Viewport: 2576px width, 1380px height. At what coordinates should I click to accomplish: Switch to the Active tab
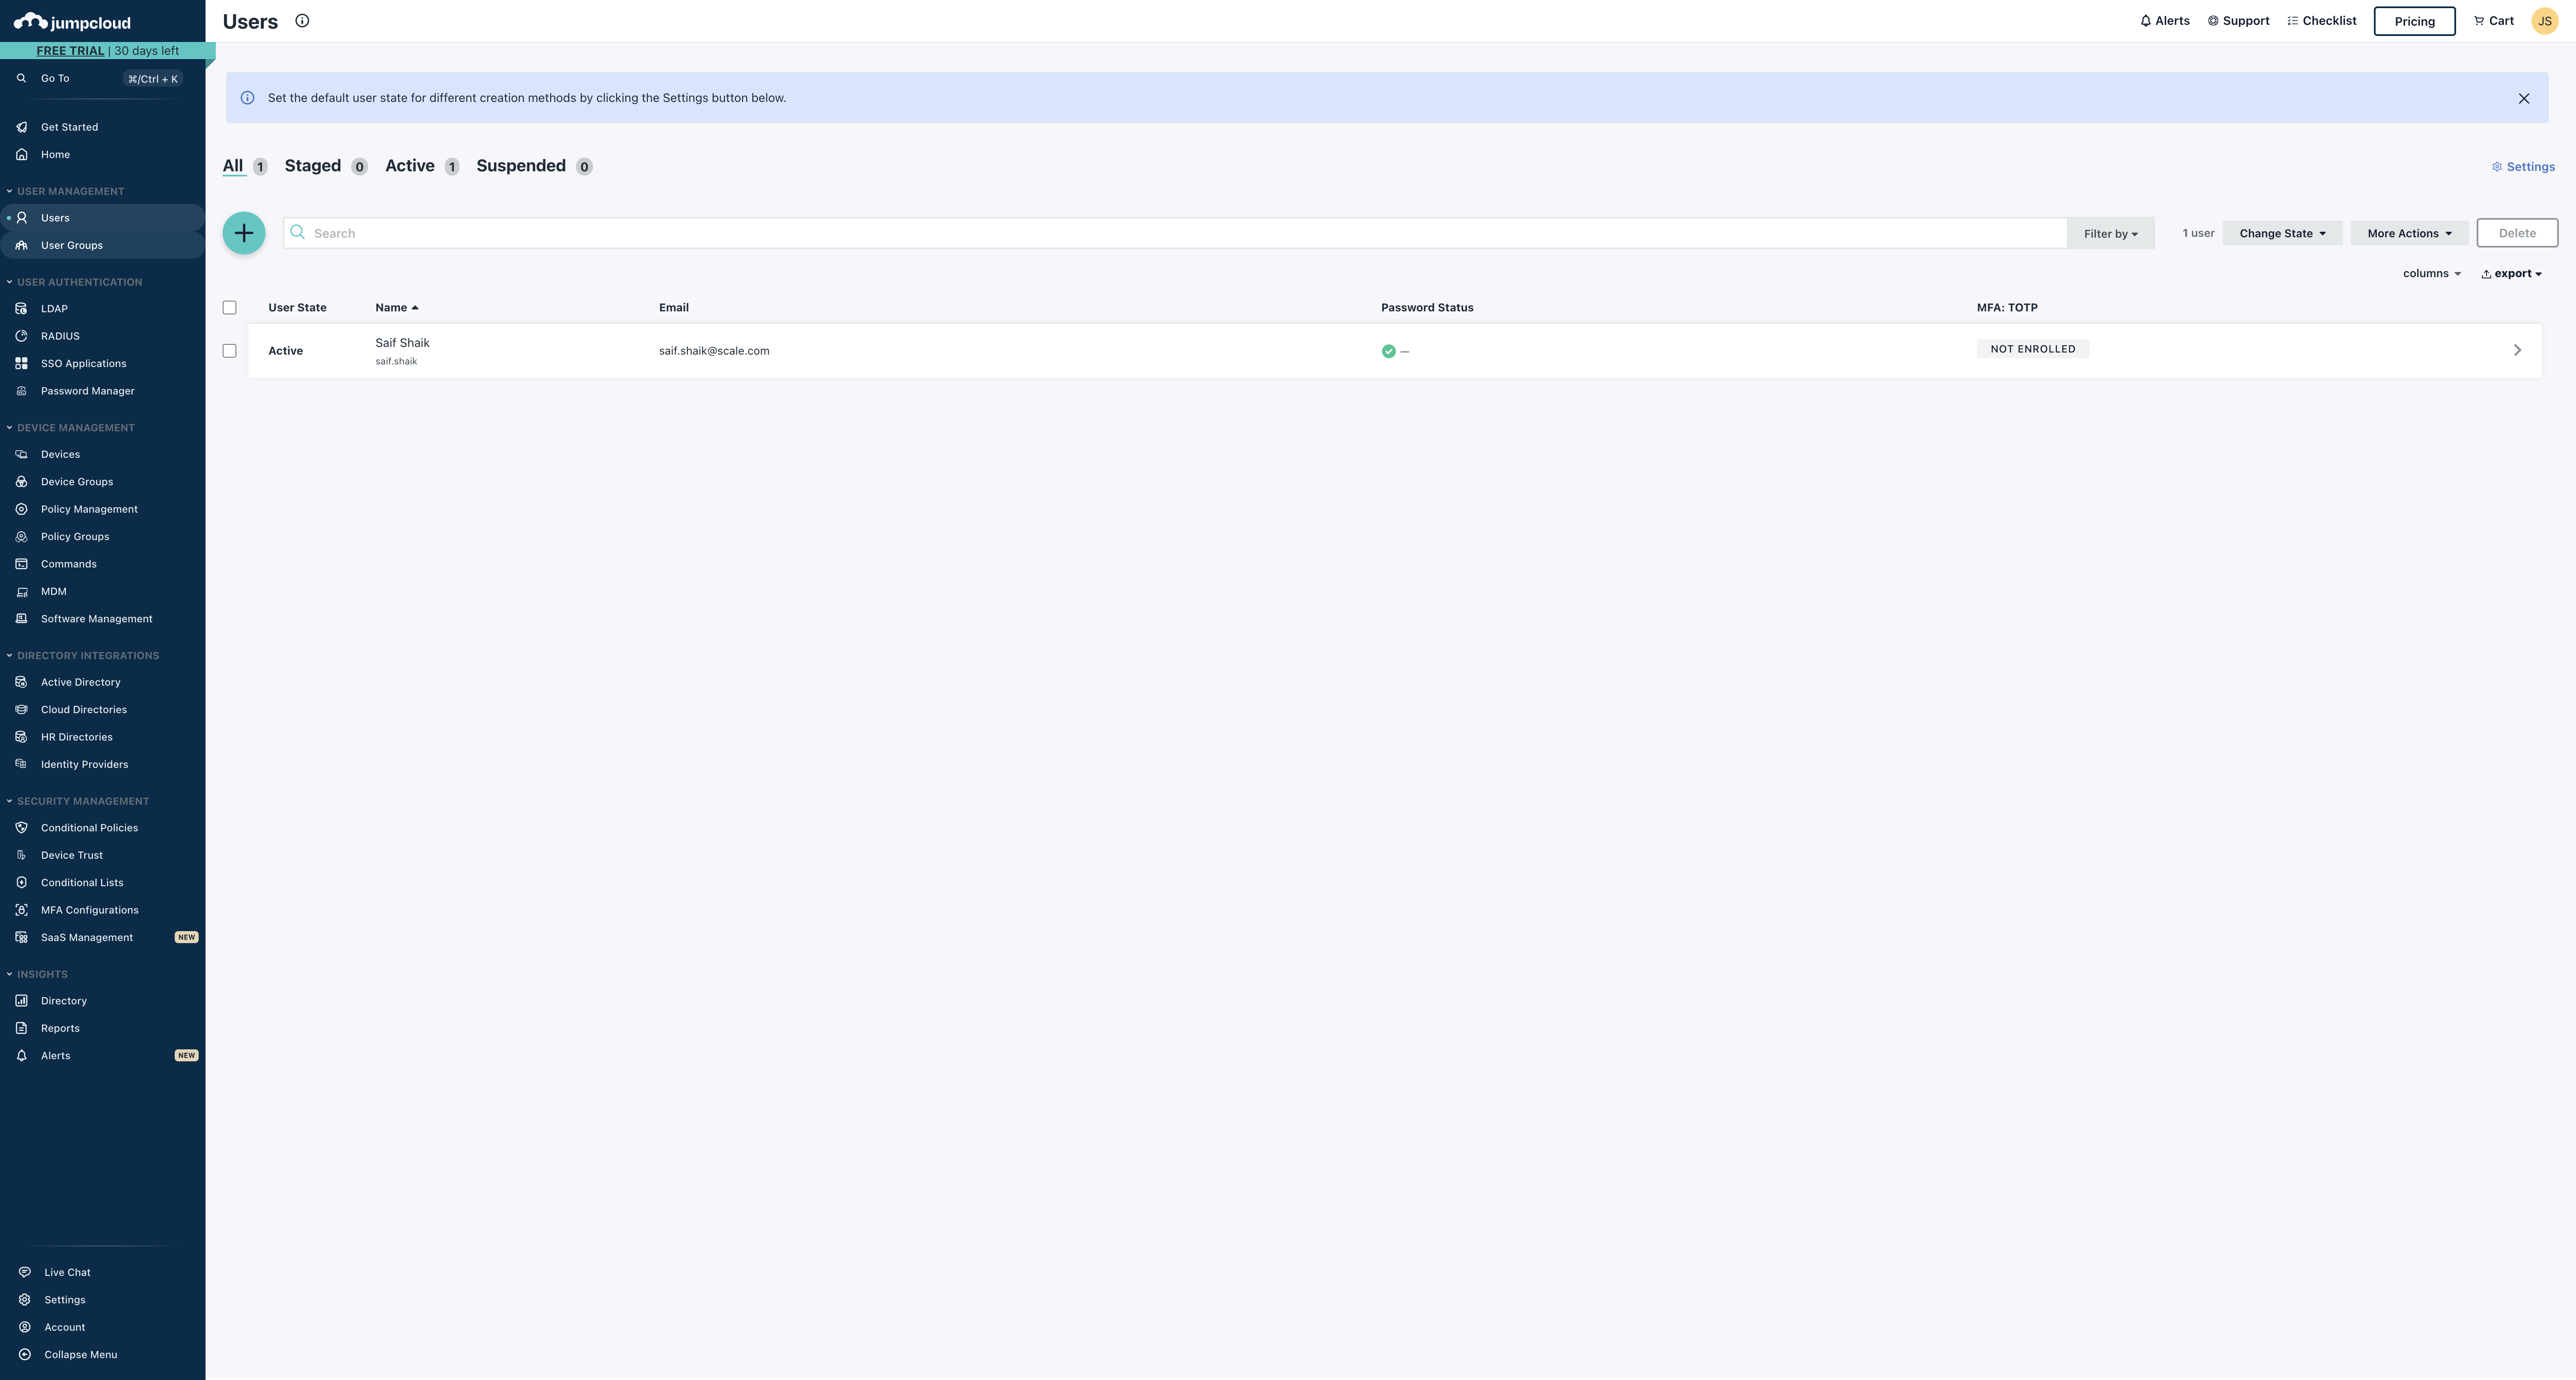[x=422, y=166]
